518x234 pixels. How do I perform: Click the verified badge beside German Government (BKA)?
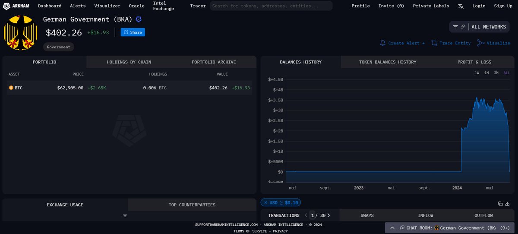139,19
